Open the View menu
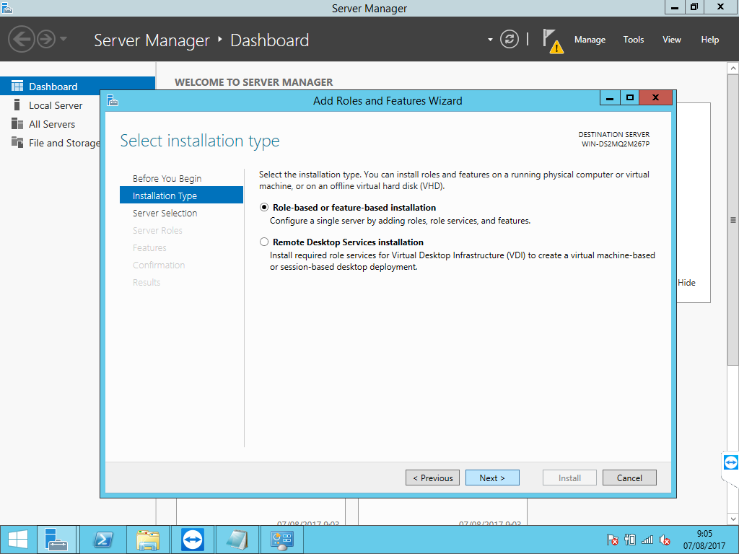Screen dimensions: 739x554 672,40
